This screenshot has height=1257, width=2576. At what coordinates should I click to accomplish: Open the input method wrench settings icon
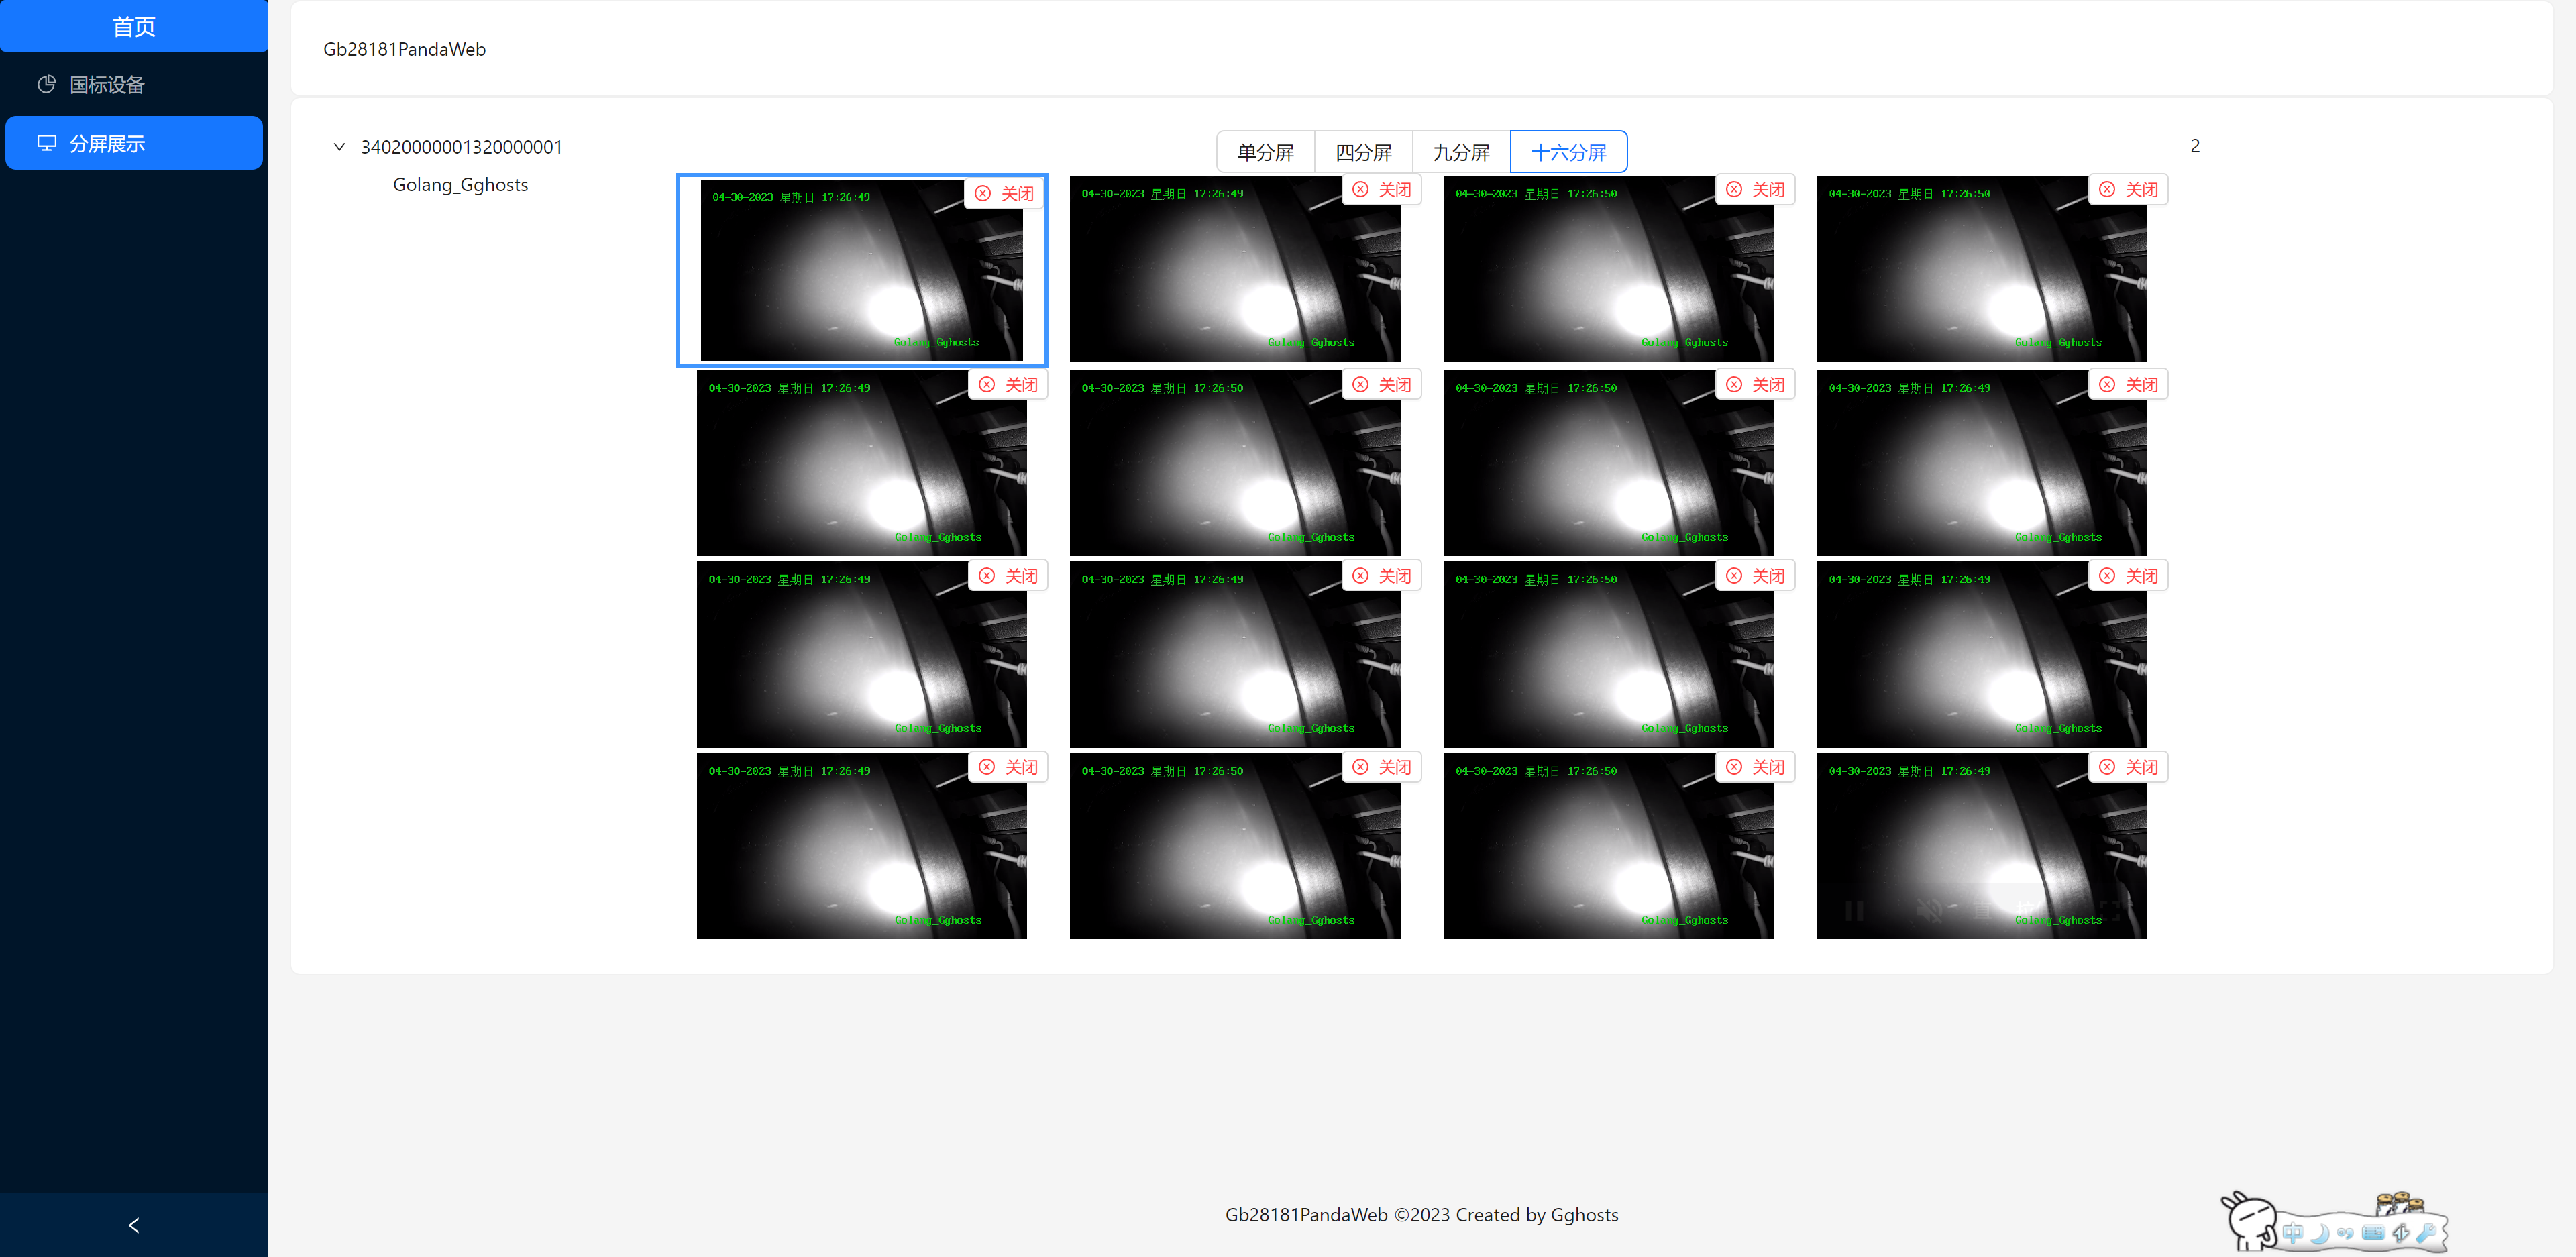[x=2425, y=1233]
